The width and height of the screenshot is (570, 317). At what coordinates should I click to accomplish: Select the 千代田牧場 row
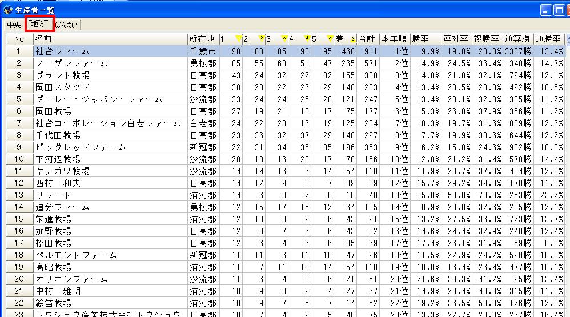tap(286, 135)
